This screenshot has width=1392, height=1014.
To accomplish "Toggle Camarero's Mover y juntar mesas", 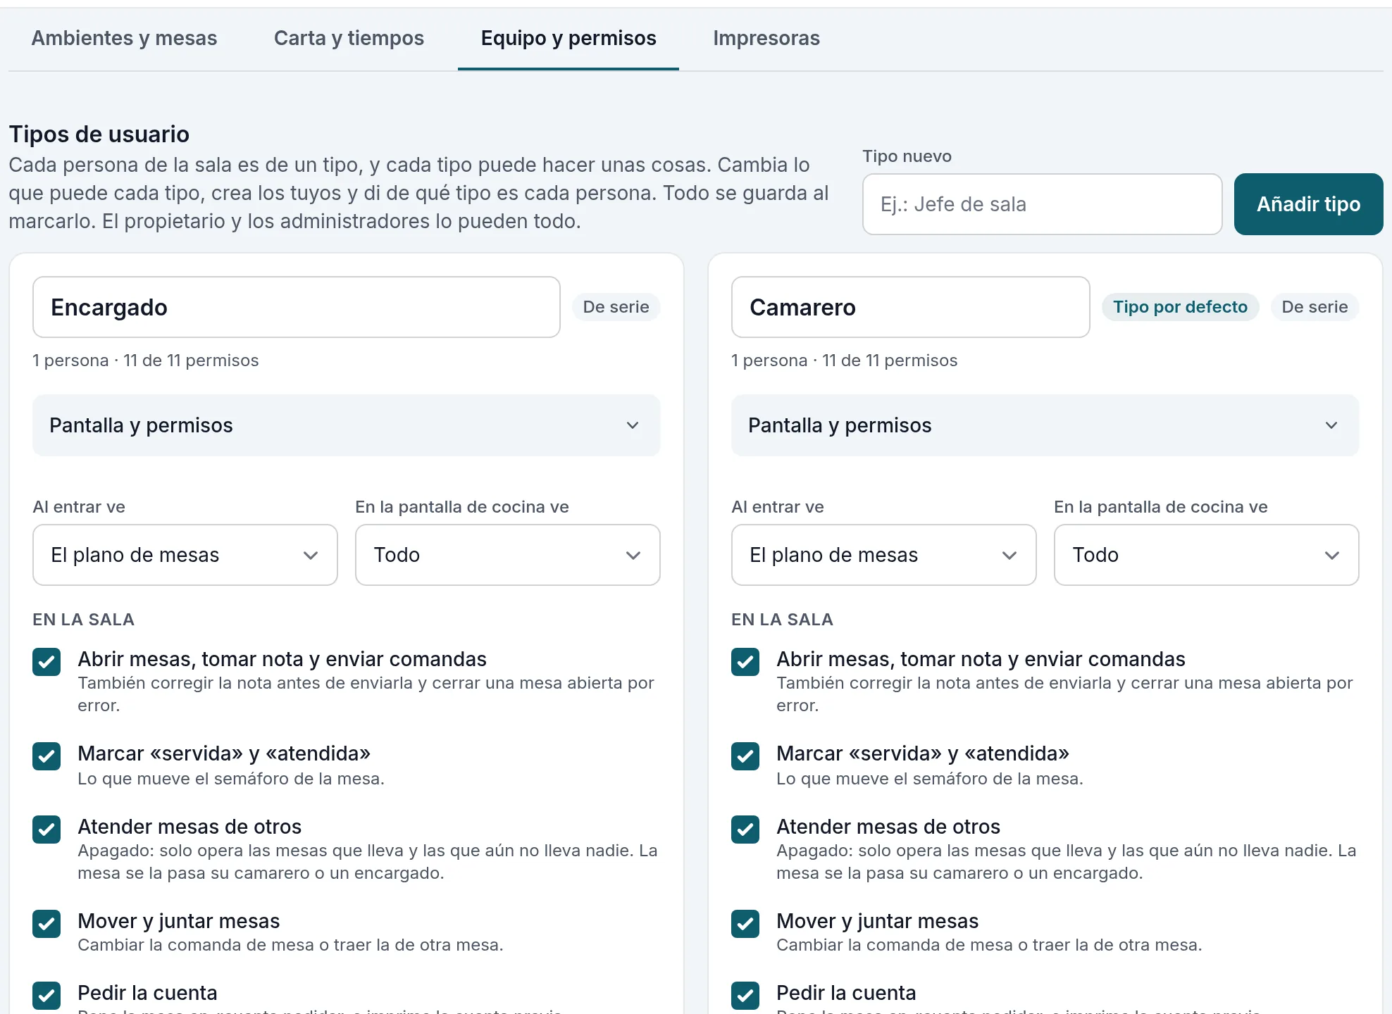I will click(x=745, y=924).
